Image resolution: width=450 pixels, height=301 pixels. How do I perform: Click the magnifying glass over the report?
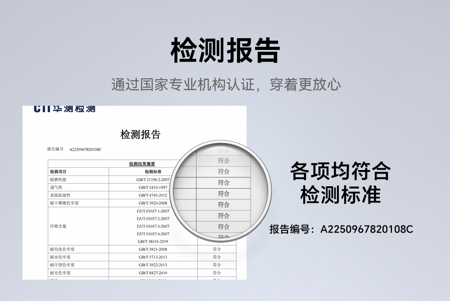pos(223,192)
